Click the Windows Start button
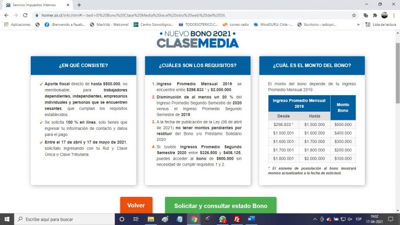This screenshot has width=400, height=225. tap(7, 219)
